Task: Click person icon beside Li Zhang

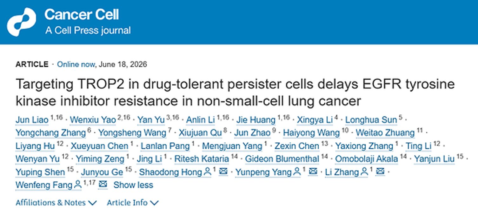Action: (x=364, y=172)
